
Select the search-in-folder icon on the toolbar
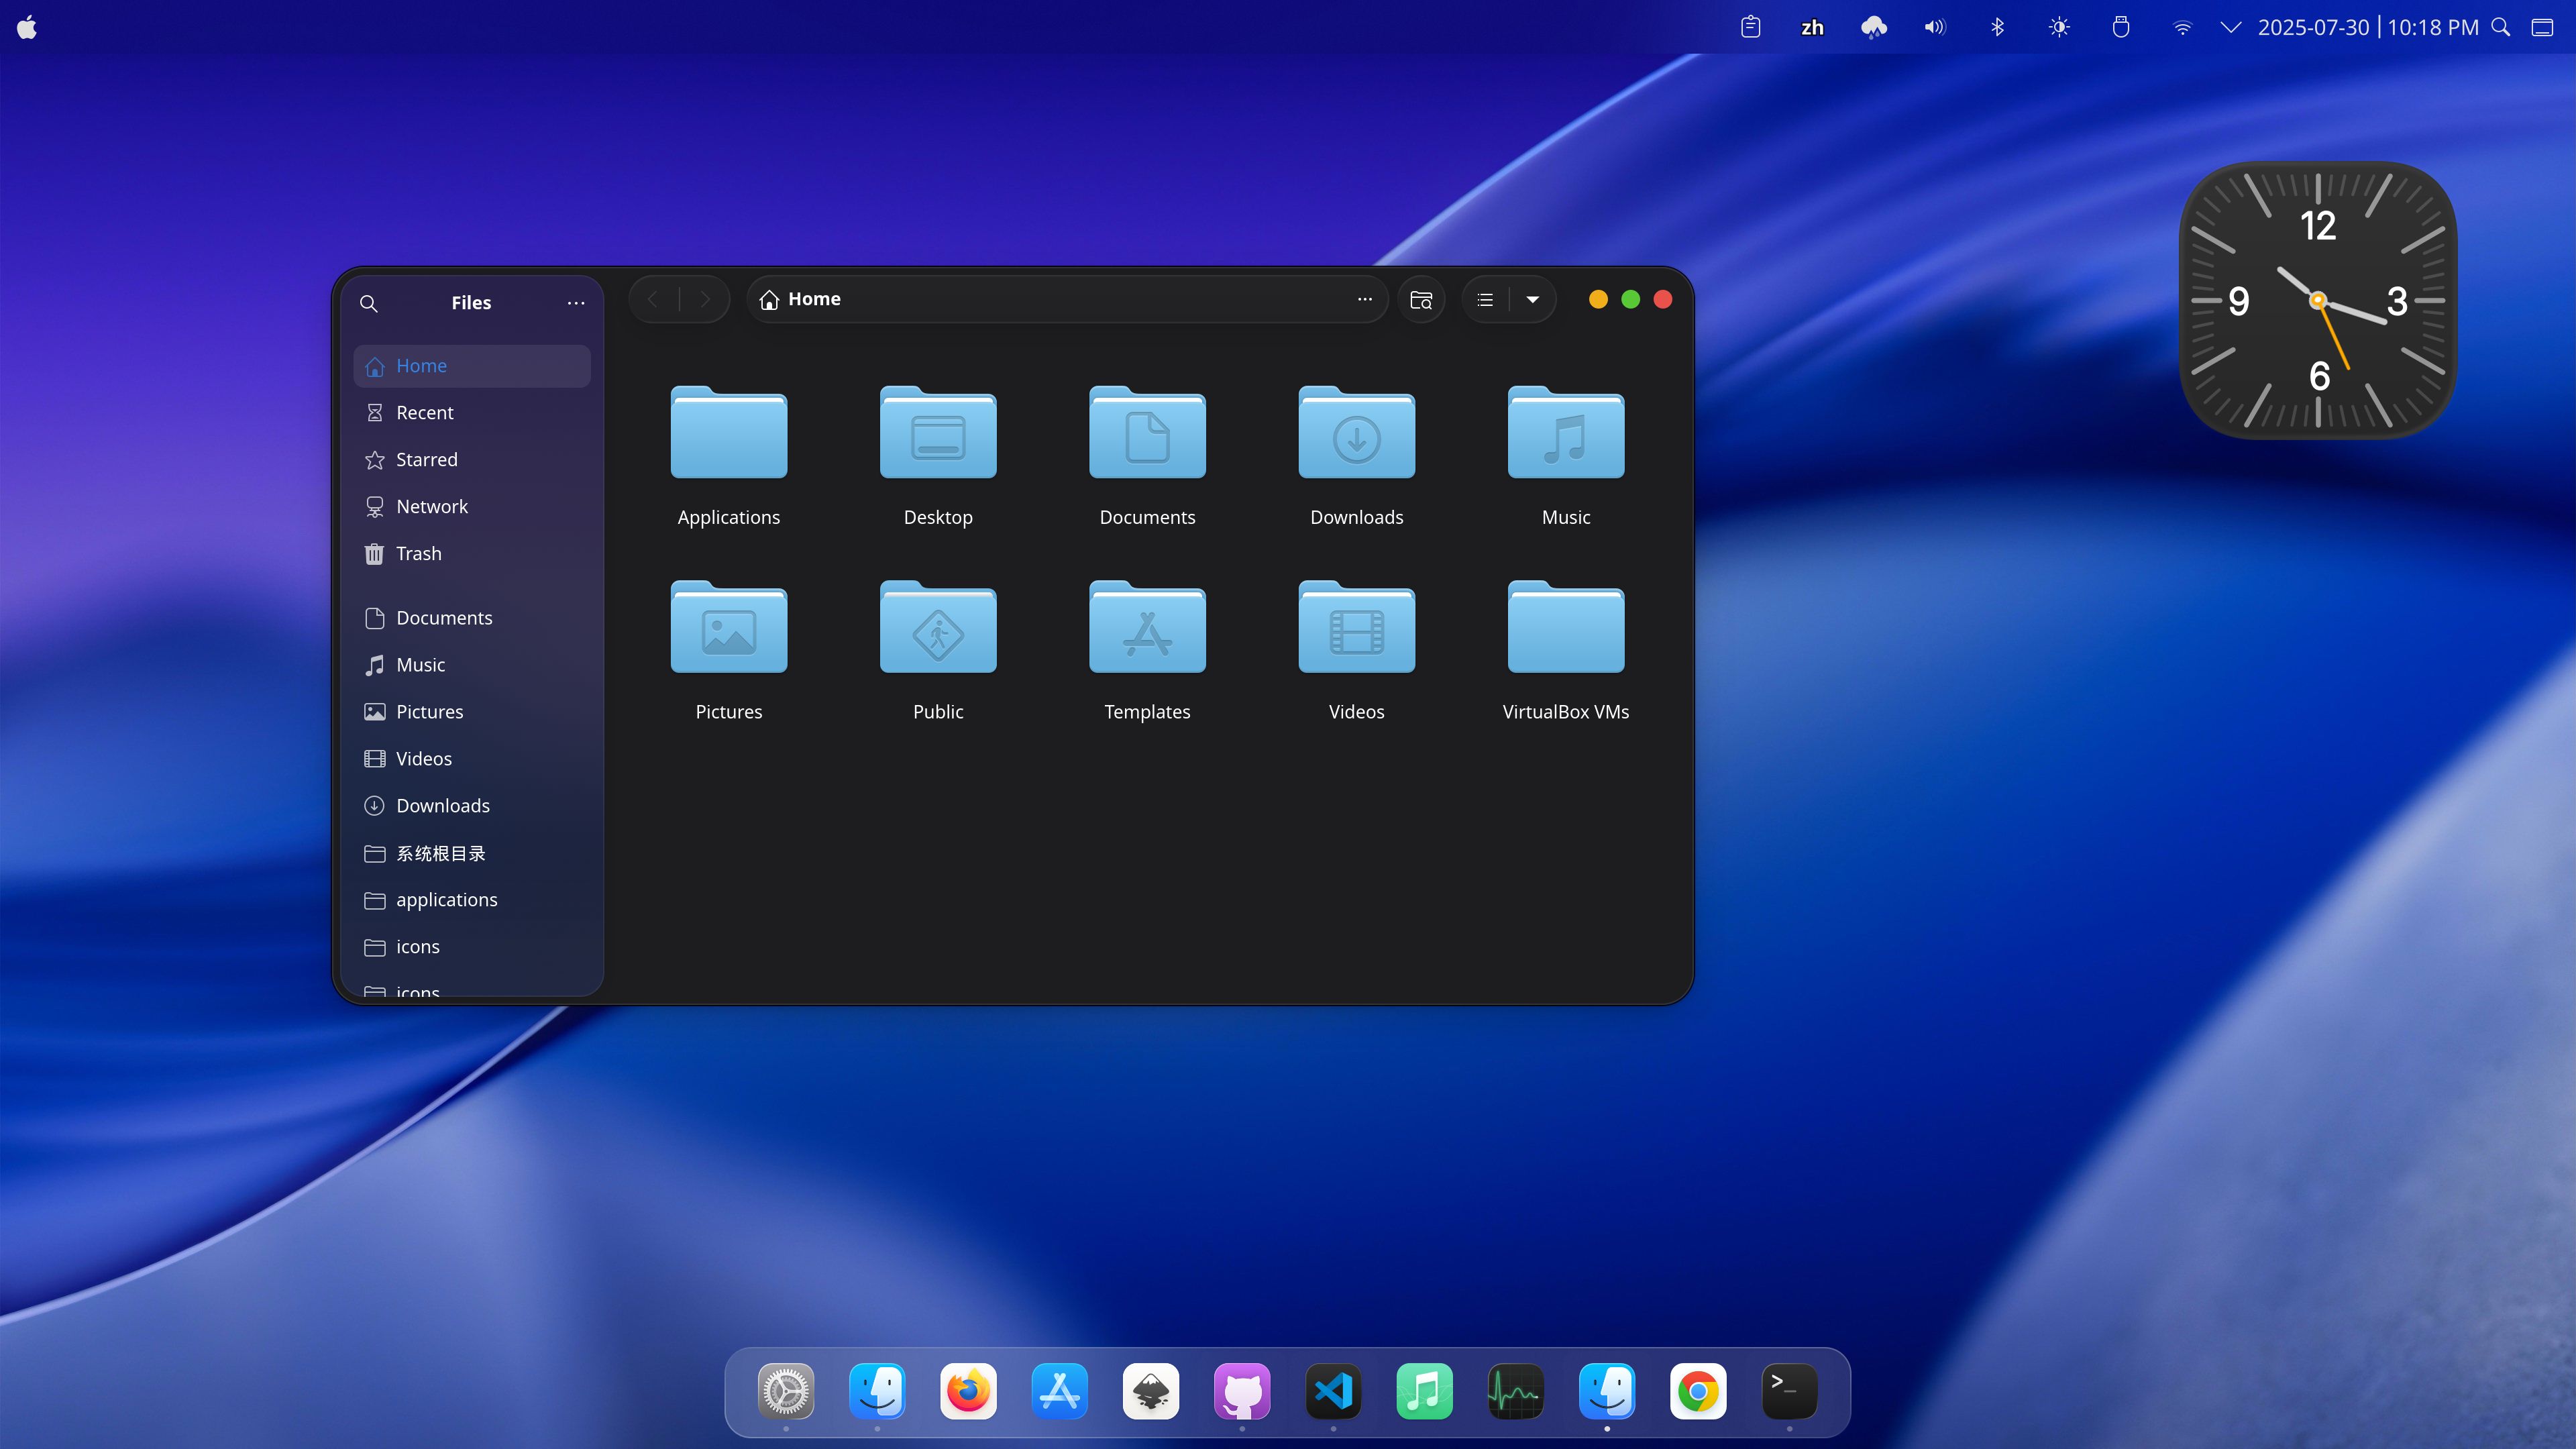[1421, 299]
